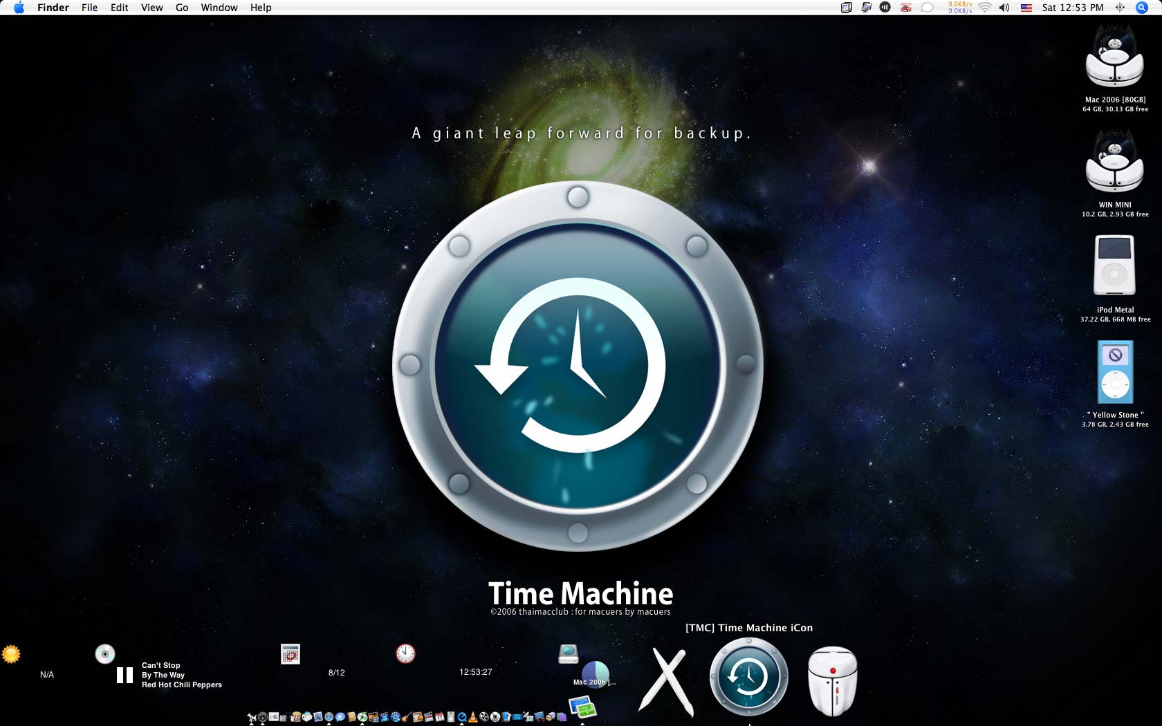The width and height of the screenshot is (1162, 726).
Task: Open iTunes from the small dock
Action: click(362, 717)
